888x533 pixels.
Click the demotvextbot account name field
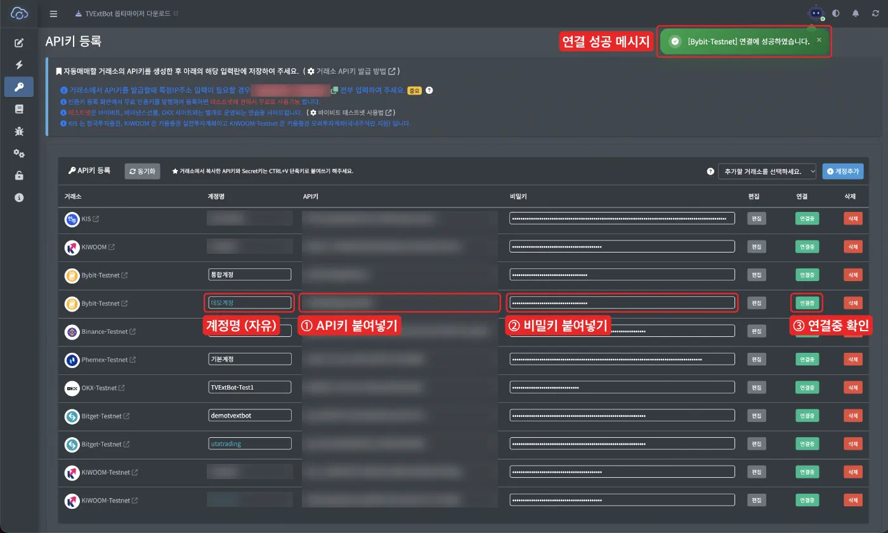point(250,415)
